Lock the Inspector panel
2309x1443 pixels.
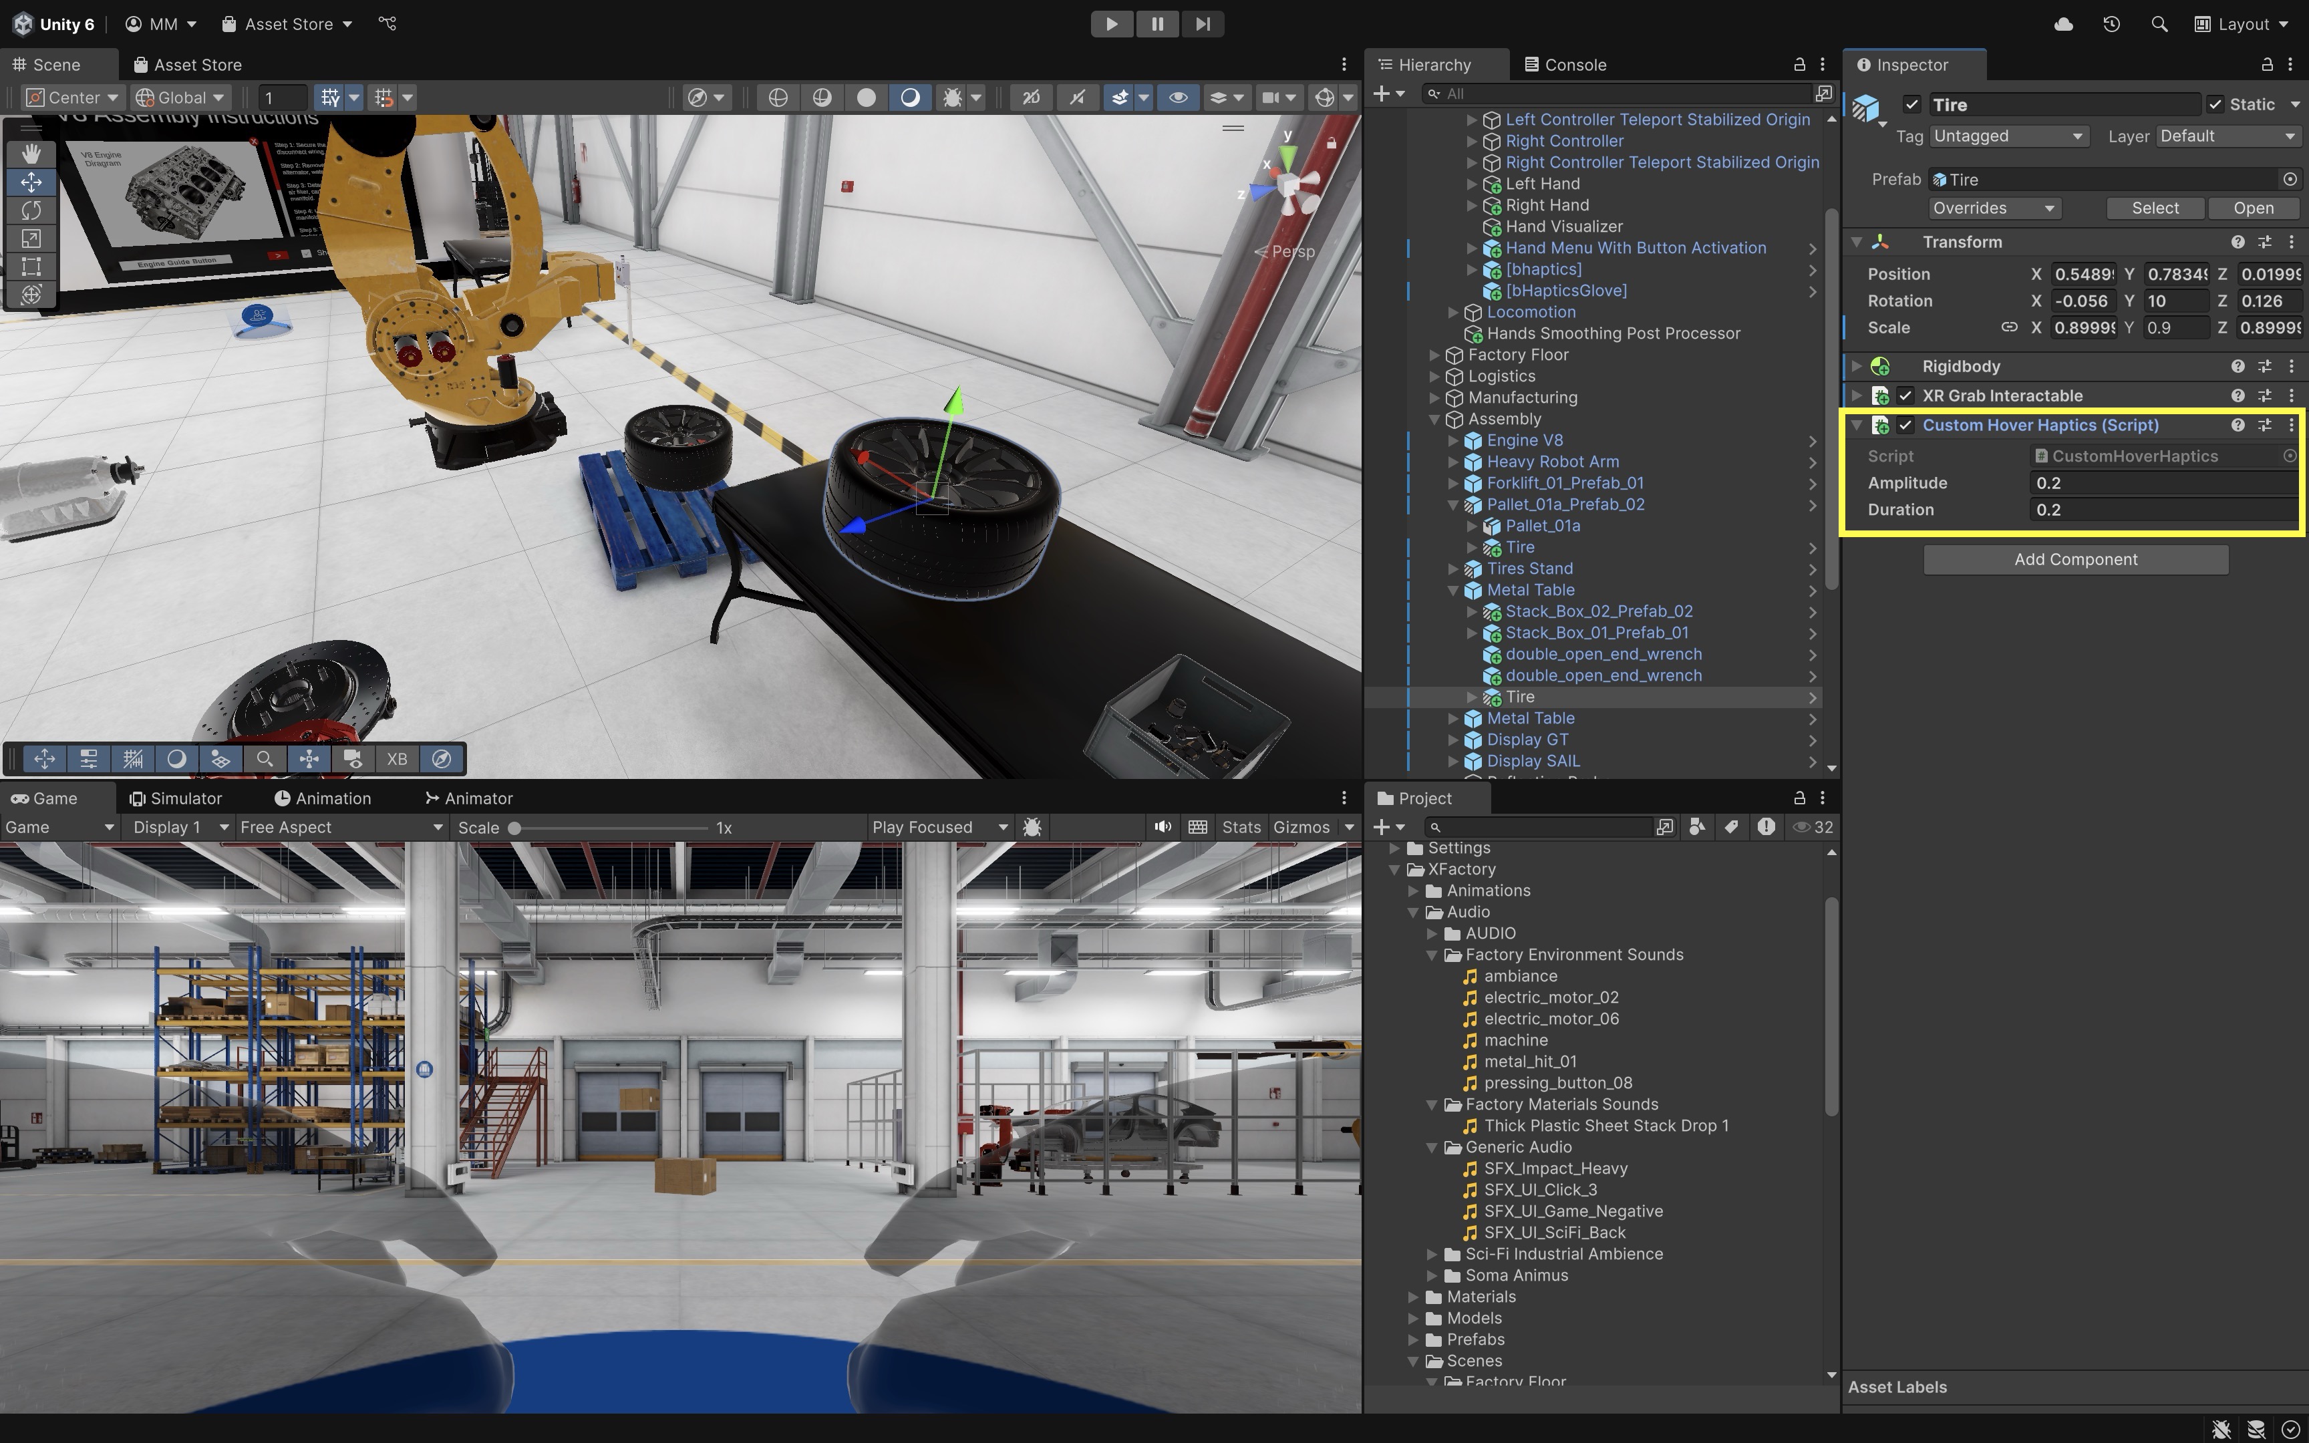(2266, 65)
